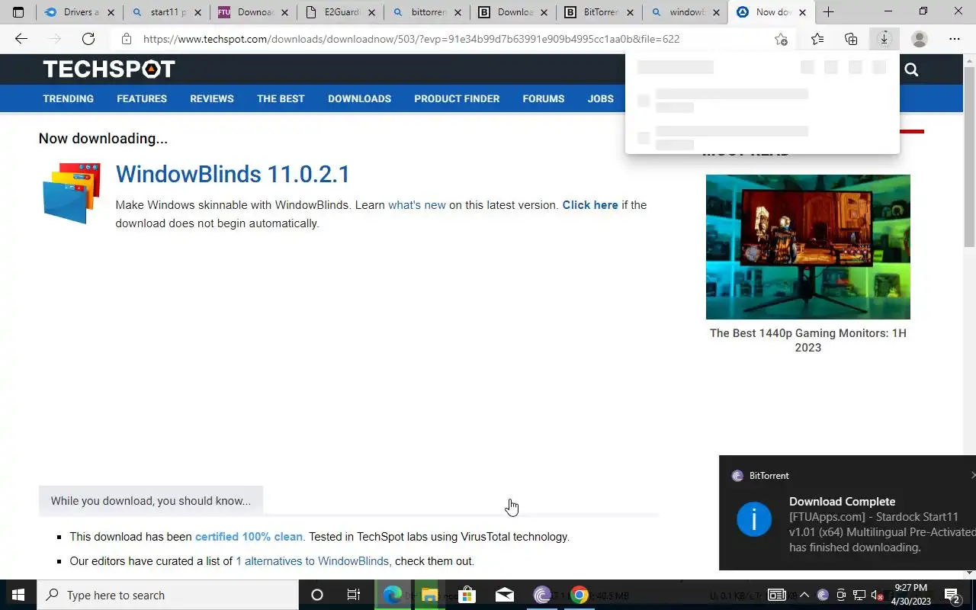Open THE BEST nav section
The width and height of the screenshot is (976, 610).
click(281, 98)
